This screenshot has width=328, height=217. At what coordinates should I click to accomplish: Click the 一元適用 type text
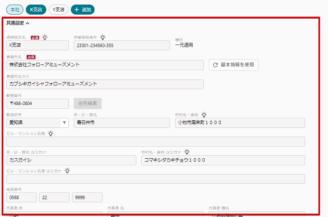(184, 45)
